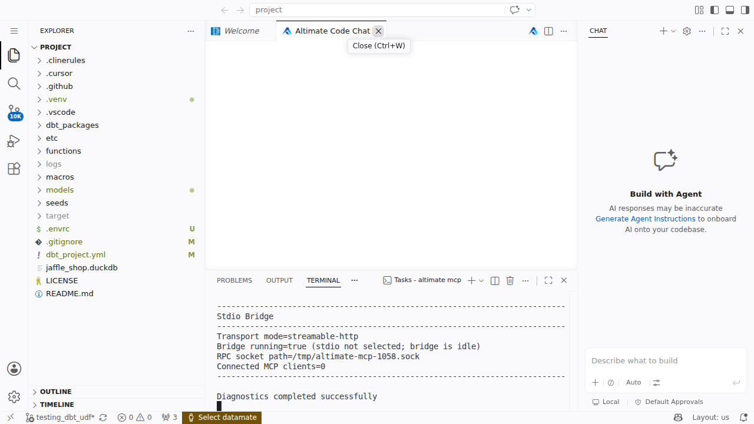Open Source Control view with 10K badge

coord(14,112)
